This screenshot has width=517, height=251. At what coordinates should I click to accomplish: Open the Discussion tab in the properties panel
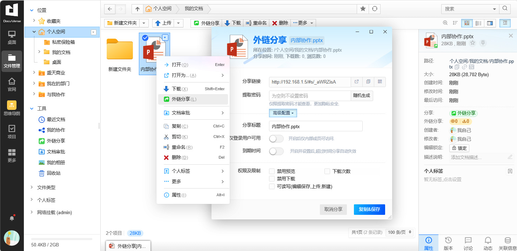pos(468,243)
